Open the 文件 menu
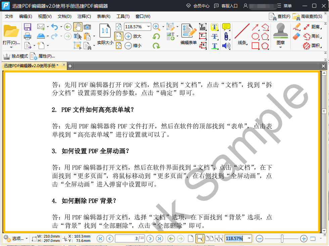The height and width of the screenshot is (246, 329). [9, 16]
